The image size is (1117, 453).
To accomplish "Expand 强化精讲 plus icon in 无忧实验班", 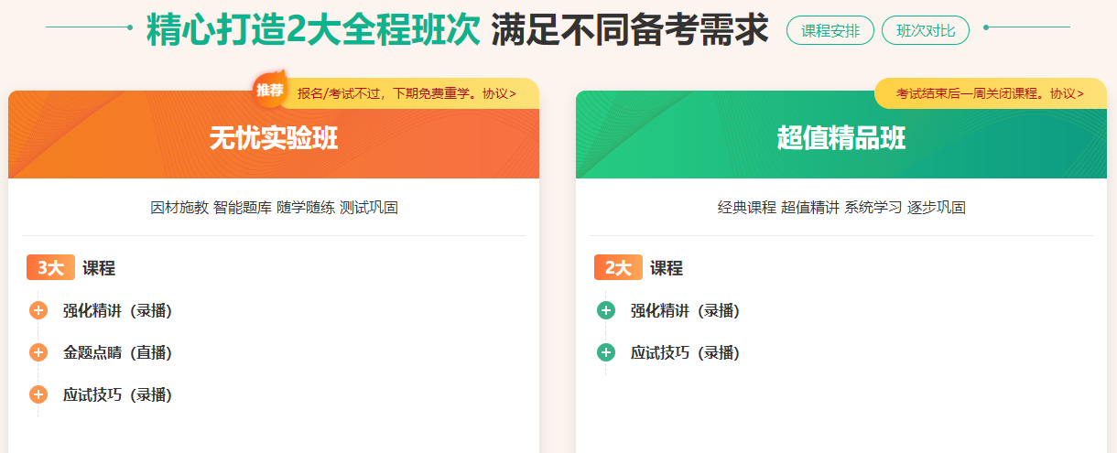I will point(38,311).
